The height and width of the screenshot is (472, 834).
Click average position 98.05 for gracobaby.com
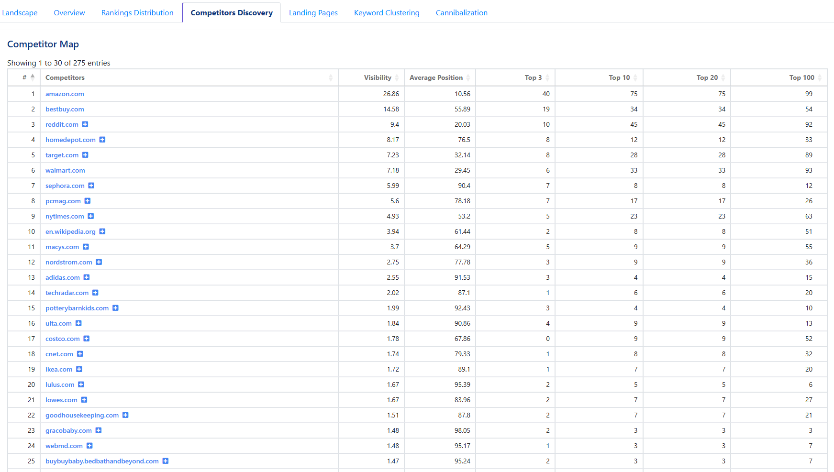click(x=462, y=430)
